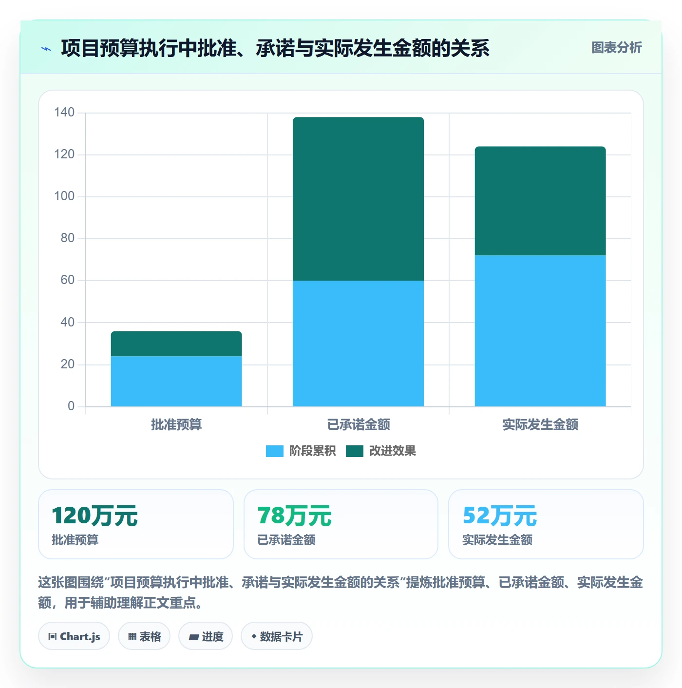This screenshot has width=682, height=688.
Task: Toggle the 阶段累积 legend swatch
Action: (274, 451)
